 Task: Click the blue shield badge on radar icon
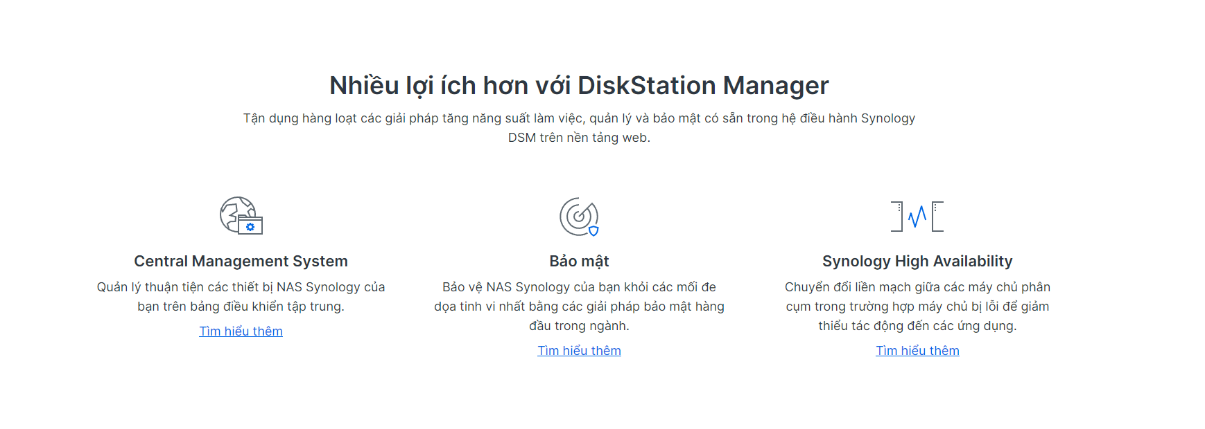(593, 230)
